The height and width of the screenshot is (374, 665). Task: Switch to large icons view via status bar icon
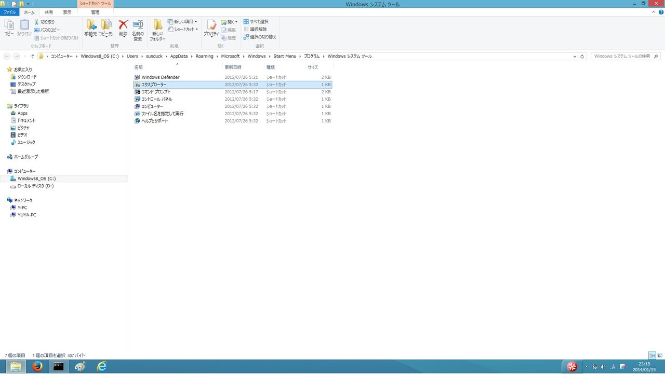(660, 355)
